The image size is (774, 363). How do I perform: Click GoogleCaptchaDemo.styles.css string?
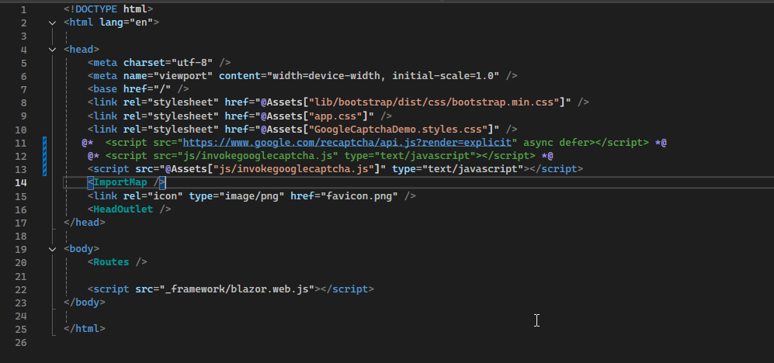pos(397,130)
